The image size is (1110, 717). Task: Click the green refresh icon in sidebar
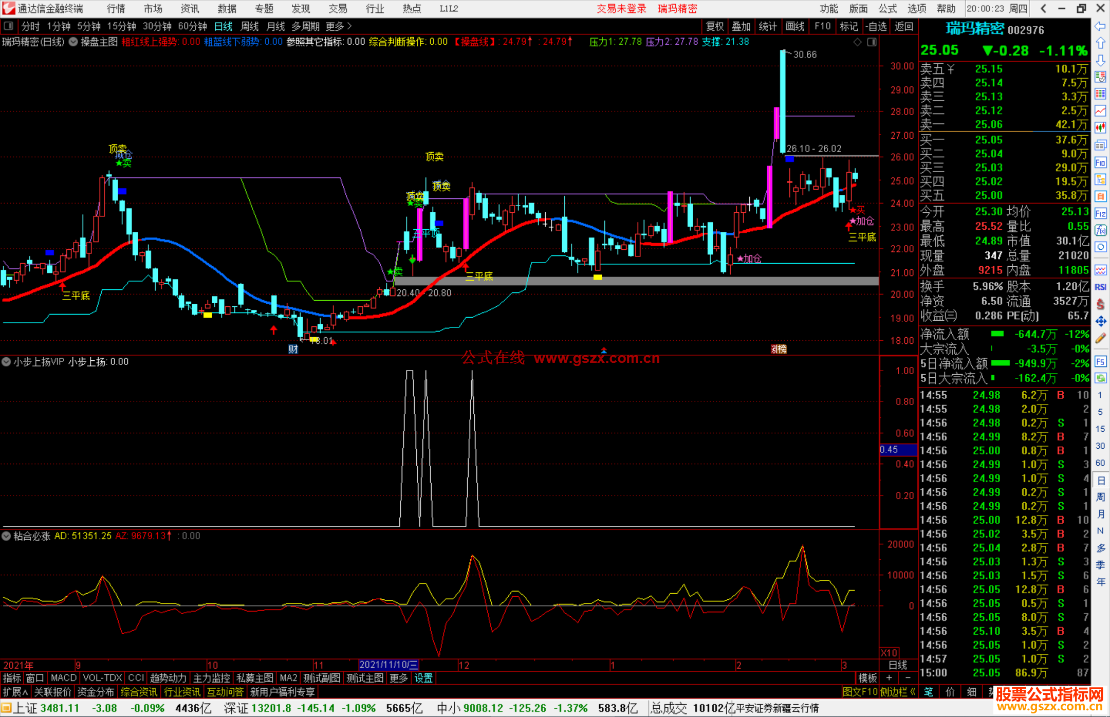coord(1100,378)
